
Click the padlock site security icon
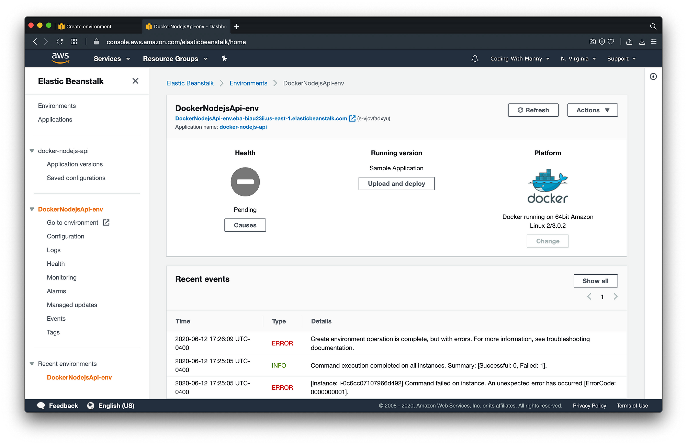click(x=97, y=42)
